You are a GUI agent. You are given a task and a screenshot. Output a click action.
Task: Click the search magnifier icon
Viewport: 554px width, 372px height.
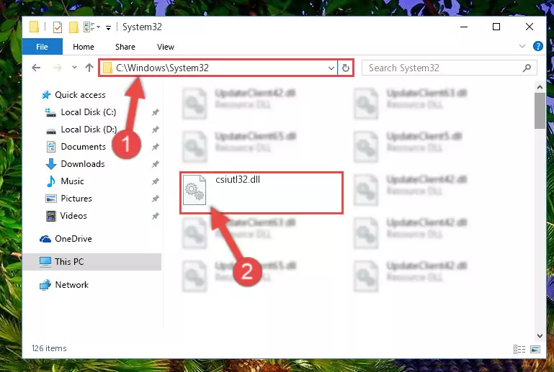pyautogui.click(x=527, y=68)
